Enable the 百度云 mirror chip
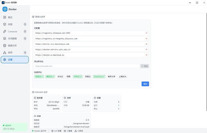The image size is (207, 133). pyautogui.click(x=88, y=77)
